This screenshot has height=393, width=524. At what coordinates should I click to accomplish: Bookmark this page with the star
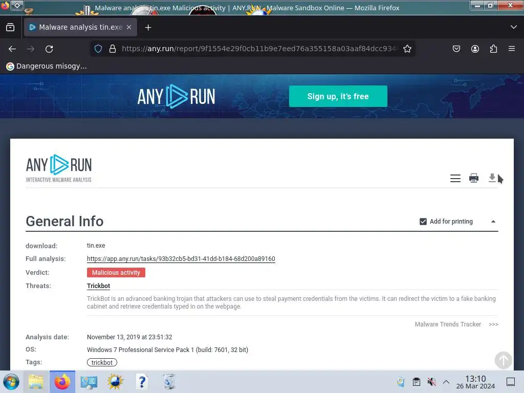[407, 49]
